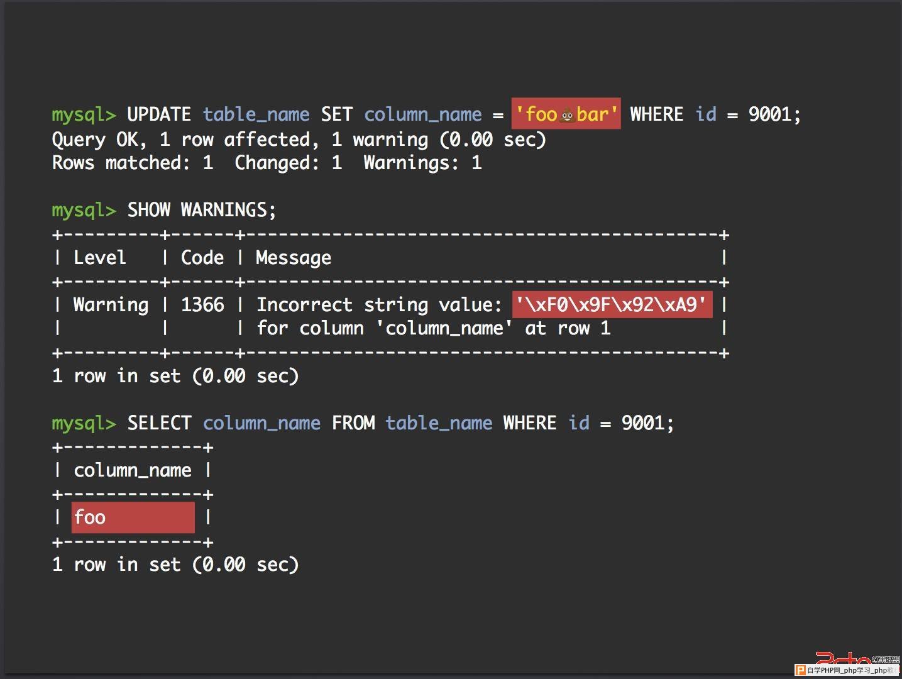Image resolution: width=902 pixels, height=679 pixels.
Task: Click the 'Warning' level cell
Action: (111, 306)
